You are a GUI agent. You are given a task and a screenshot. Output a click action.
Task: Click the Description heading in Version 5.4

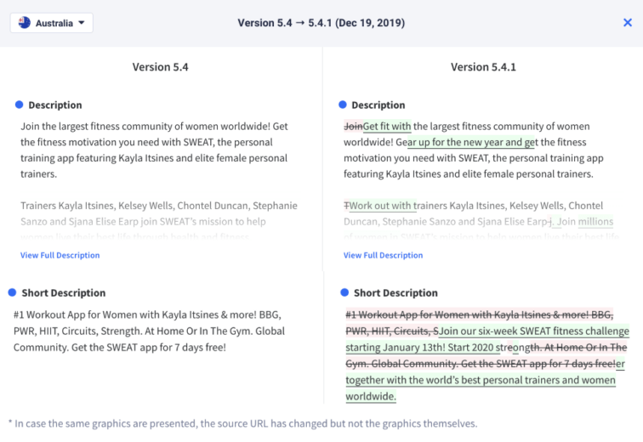(55, 105)
